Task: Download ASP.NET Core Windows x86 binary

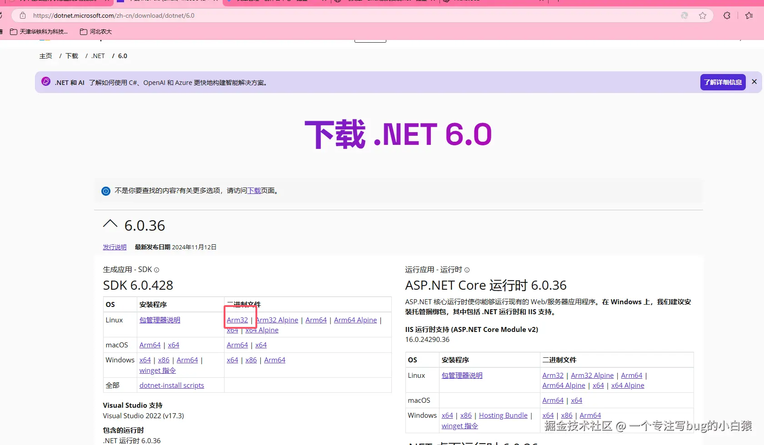Action: 567,415
